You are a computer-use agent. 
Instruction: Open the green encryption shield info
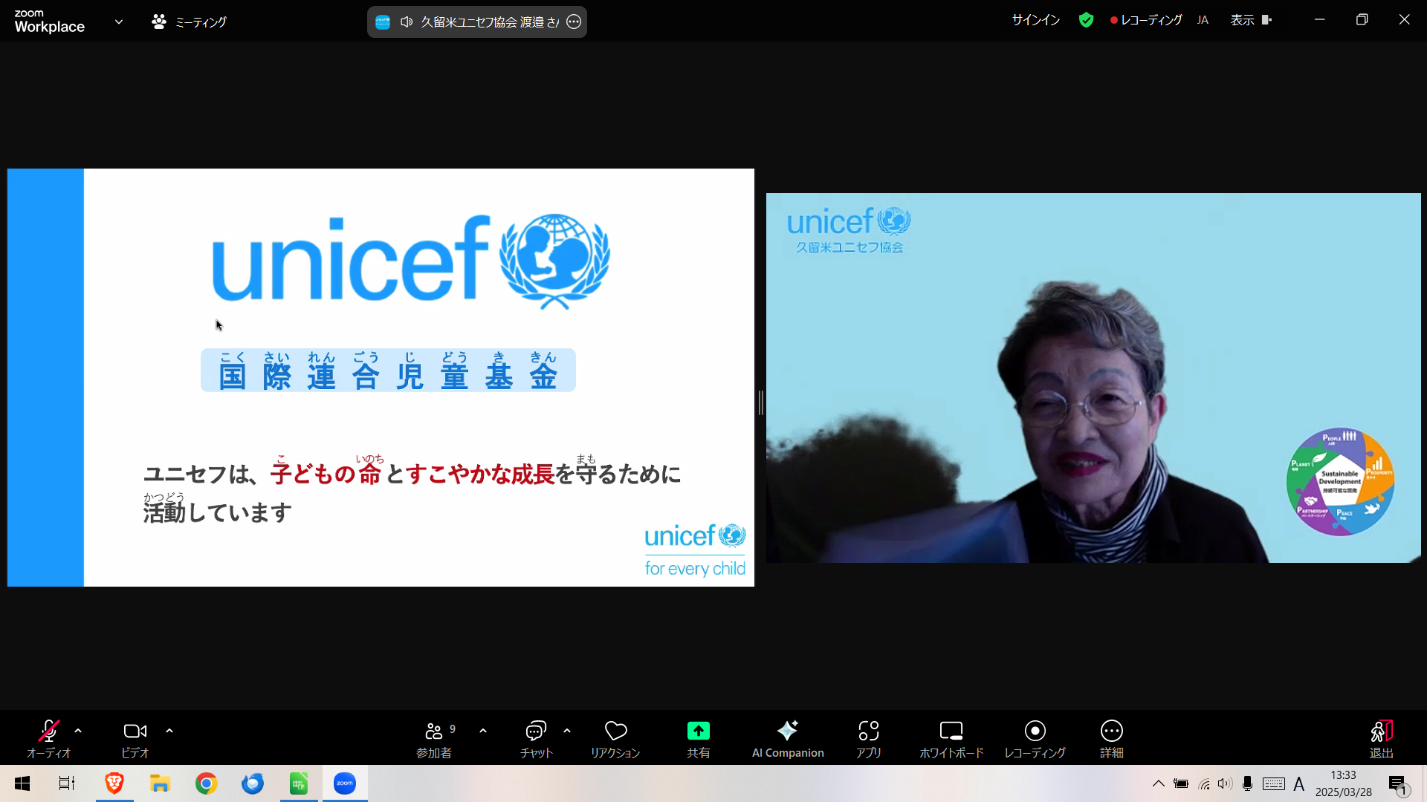(x=1086, y=20)
